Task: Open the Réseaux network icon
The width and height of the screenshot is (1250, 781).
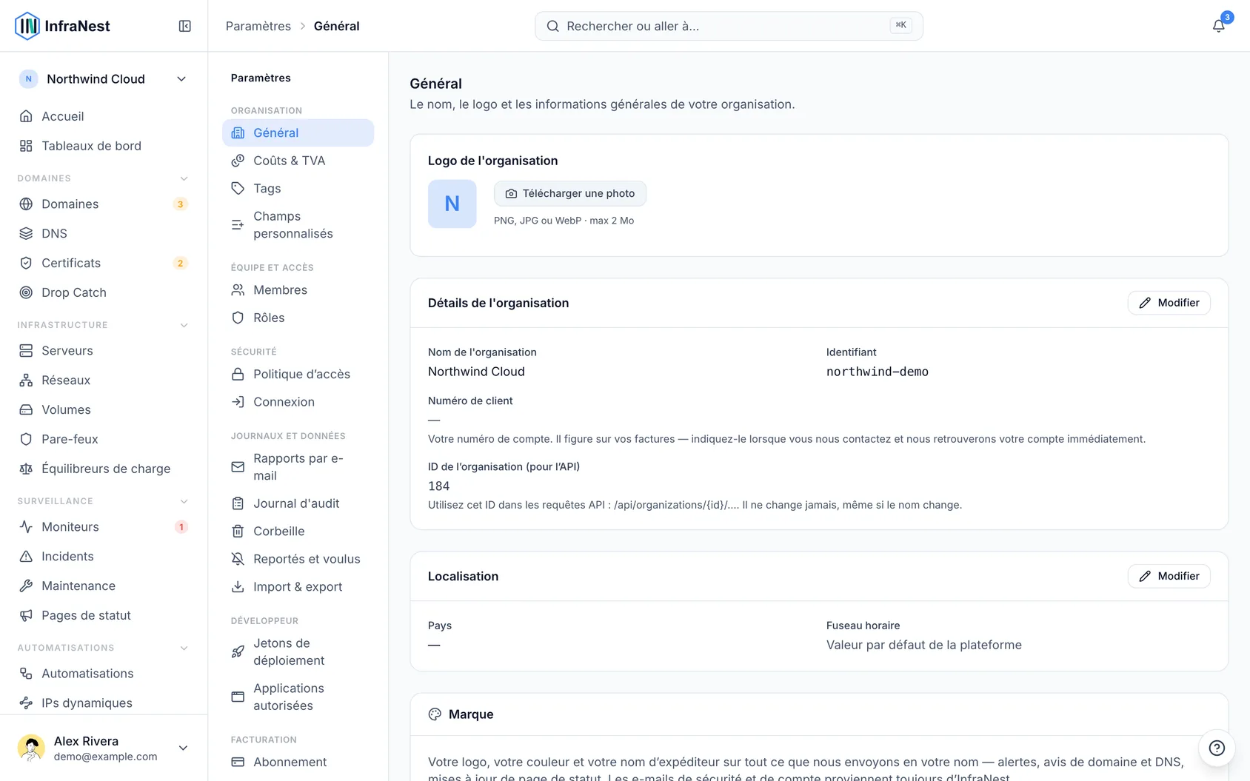Action: [26, 381]
